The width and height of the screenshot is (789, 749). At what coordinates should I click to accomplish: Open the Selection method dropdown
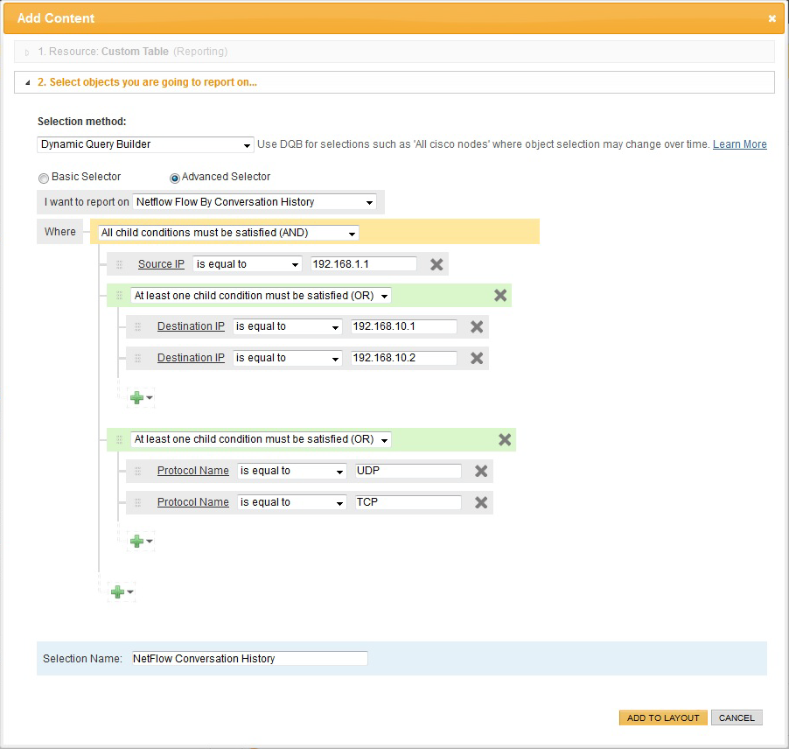145,144
